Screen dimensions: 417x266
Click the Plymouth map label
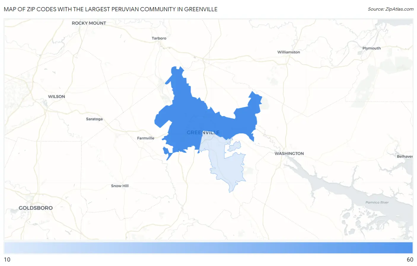click(x=371, y=48)
